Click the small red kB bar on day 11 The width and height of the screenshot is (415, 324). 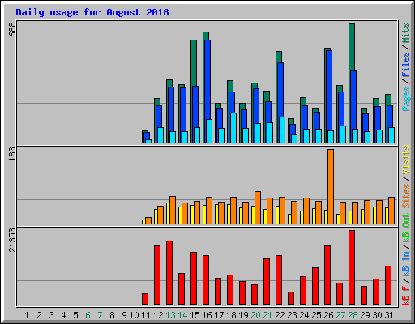(145, 299)
